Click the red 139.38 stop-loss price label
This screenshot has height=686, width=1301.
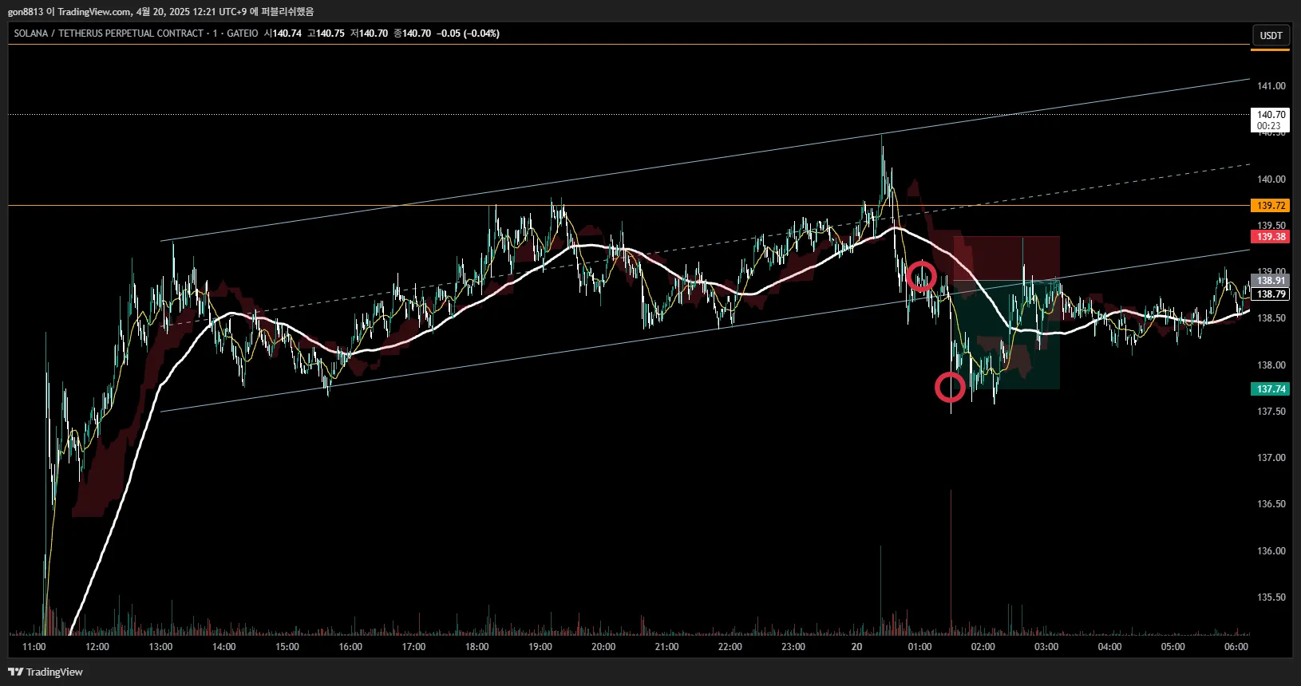point(1271,237)
